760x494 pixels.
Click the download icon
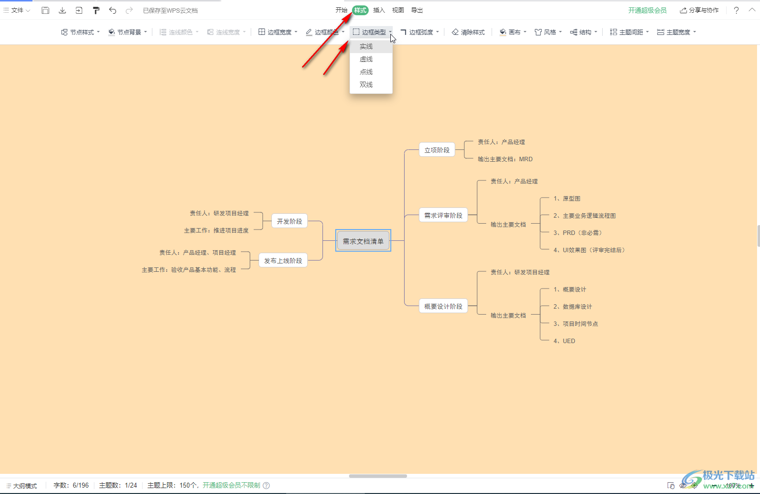click(x=62, y=10)
